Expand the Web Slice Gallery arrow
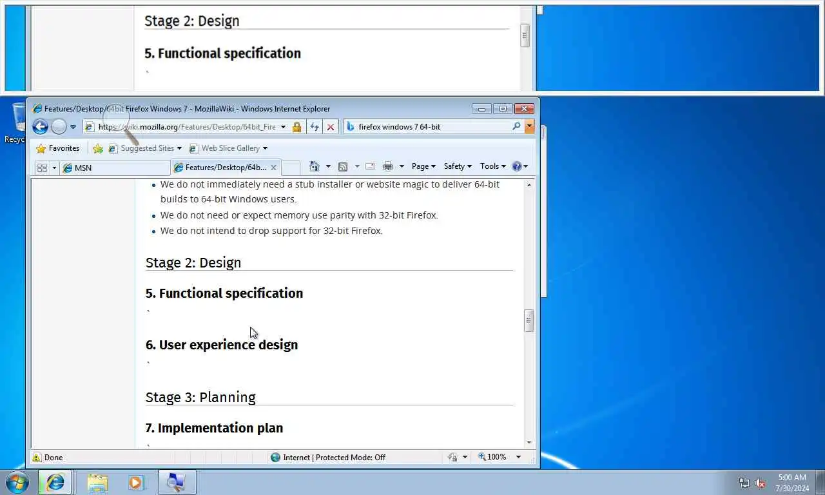Image resolution: width=825 pixels, height=495 pixels. click(x=265, y=148)
